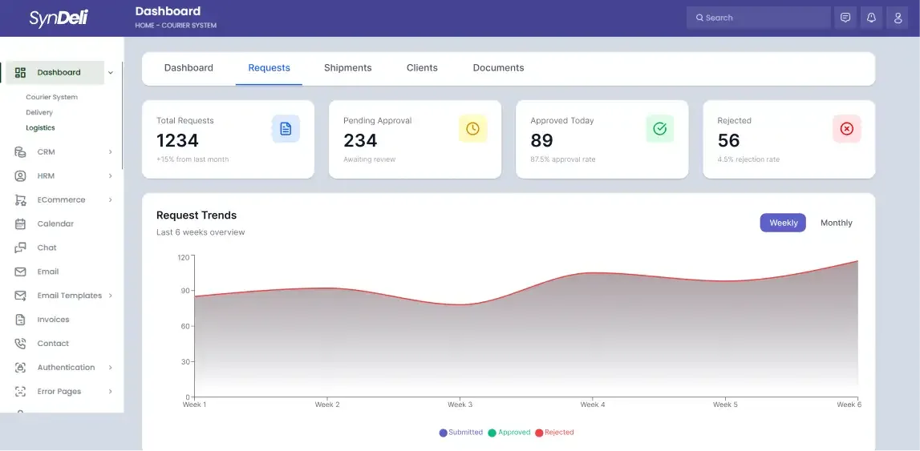Image resolution: width=920 pixels, height=451 pixels.
Task: Expand the Authentication submenu chevron
Action: 111,368
